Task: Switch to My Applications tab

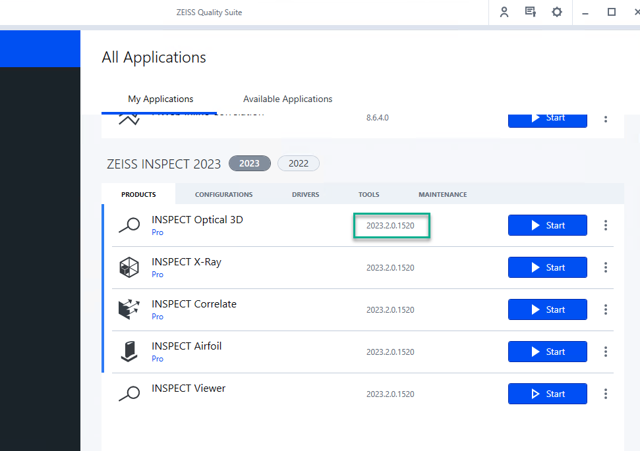Action: coord(160,99)
